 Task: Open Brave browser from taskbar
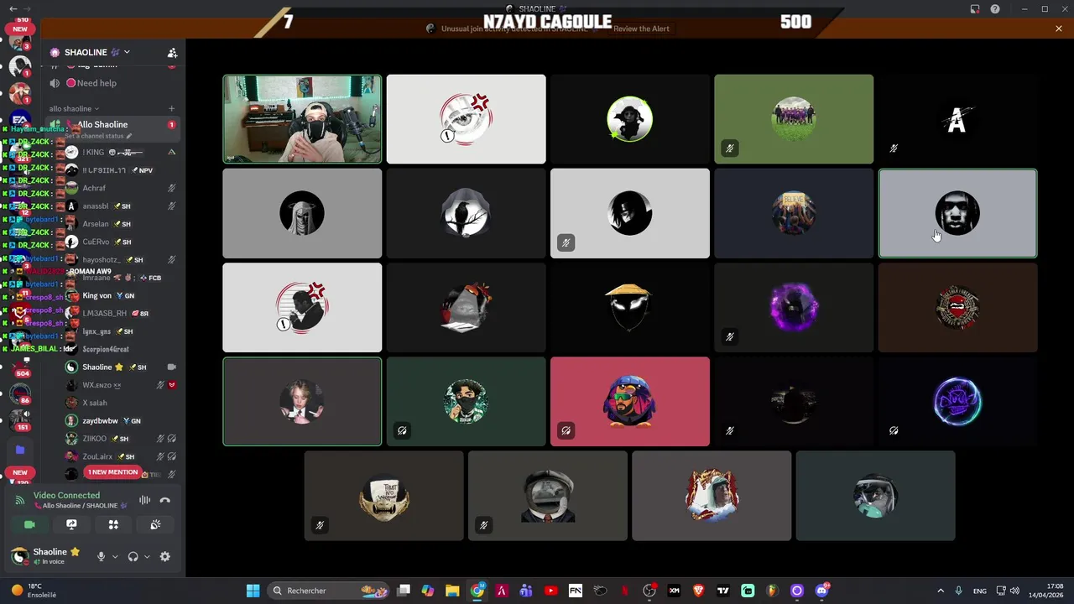tap(698, 591)
